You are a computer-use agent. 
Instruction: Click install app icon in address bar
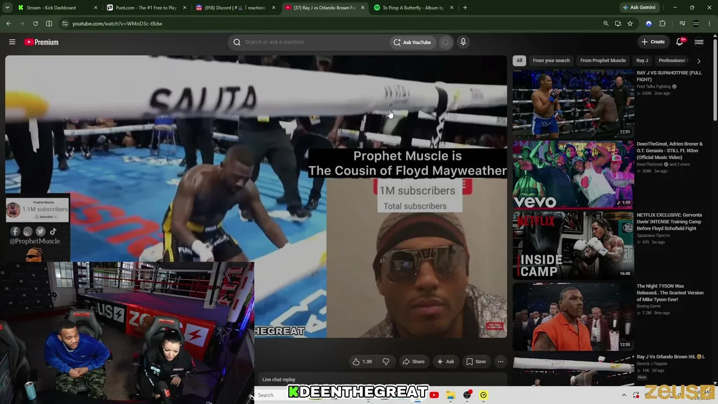[x=618, y=24]
